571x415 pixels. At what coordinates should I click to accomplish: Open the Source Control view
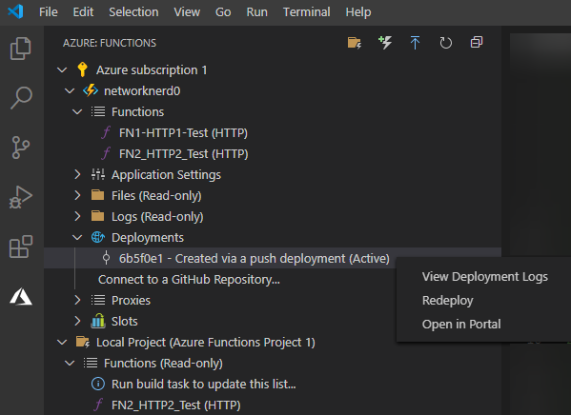(21, 148)
